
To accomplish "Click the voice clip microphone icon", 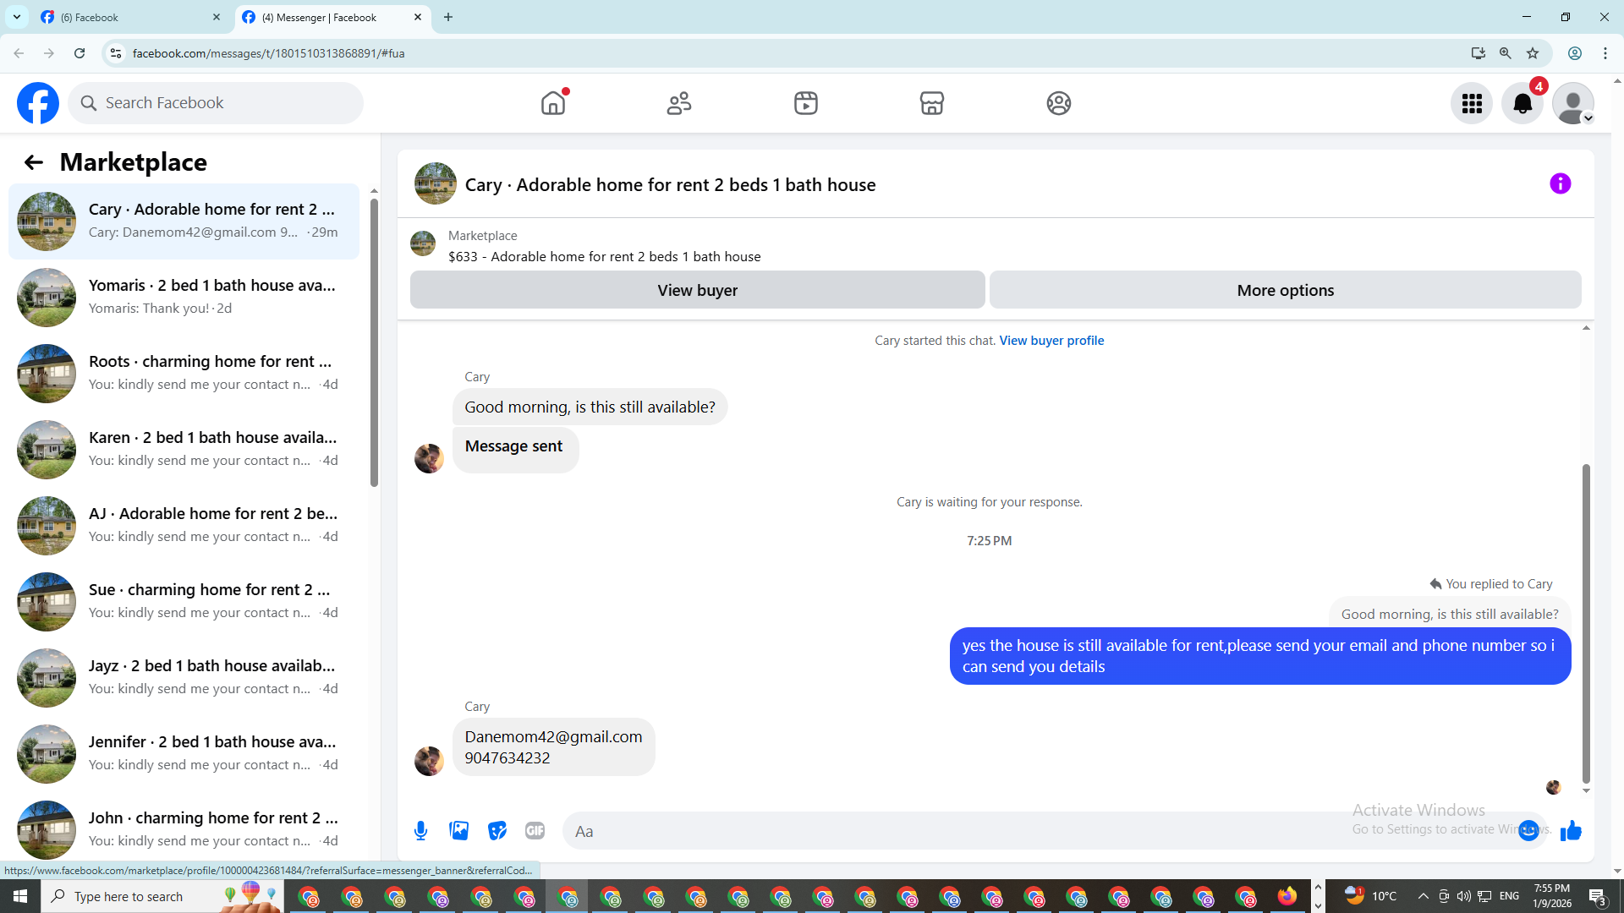I will [x=420, y=831].
